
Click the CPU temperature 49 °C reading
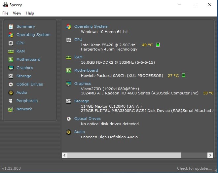(x=148, y=45)
